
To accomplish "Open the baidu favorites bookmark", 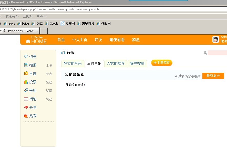I will [x=23, y=24].
